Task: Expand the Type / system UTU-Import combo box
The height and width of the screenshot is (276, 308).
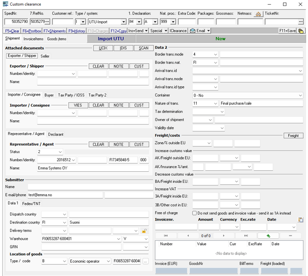Action: (123, 22)
